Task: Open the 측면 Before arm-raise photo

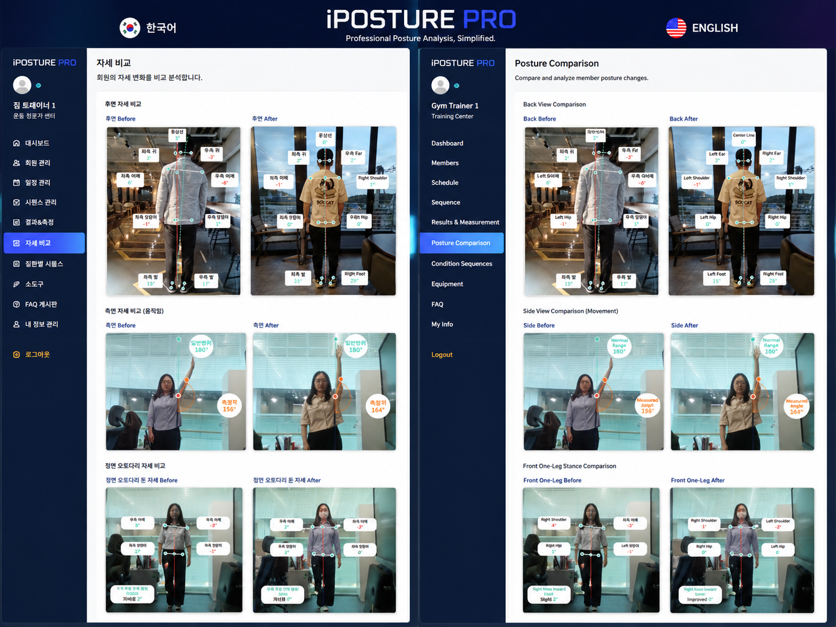Action: 176,391
